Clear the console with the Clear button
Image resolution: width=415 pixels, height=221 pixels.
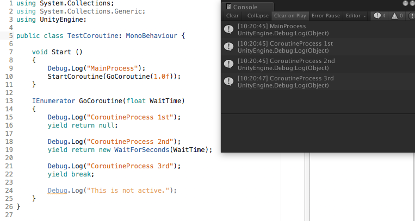pos(232,16)
